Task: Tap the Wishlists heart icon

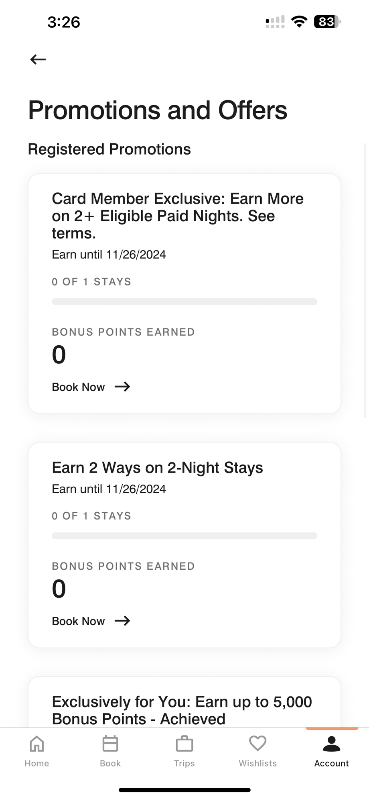Action: coord(258,743)
